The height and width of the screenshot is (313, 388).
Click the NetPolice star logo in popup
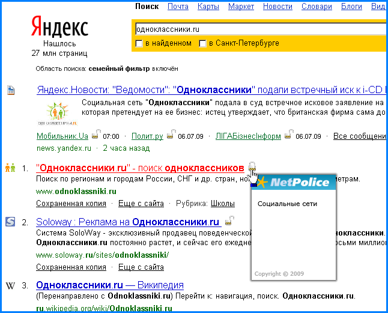coord(262,183)
